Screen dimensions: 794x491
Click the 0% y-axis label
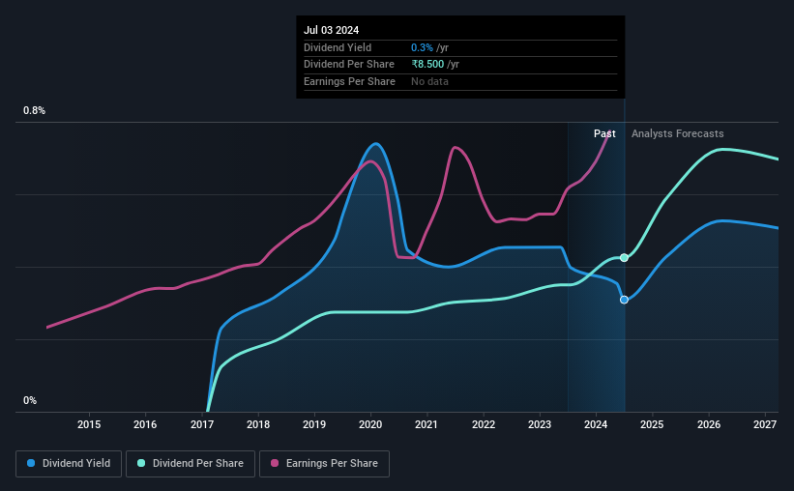[x=30, y=400]
